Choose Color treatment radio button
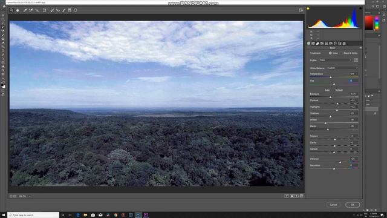 pos(330,53)
